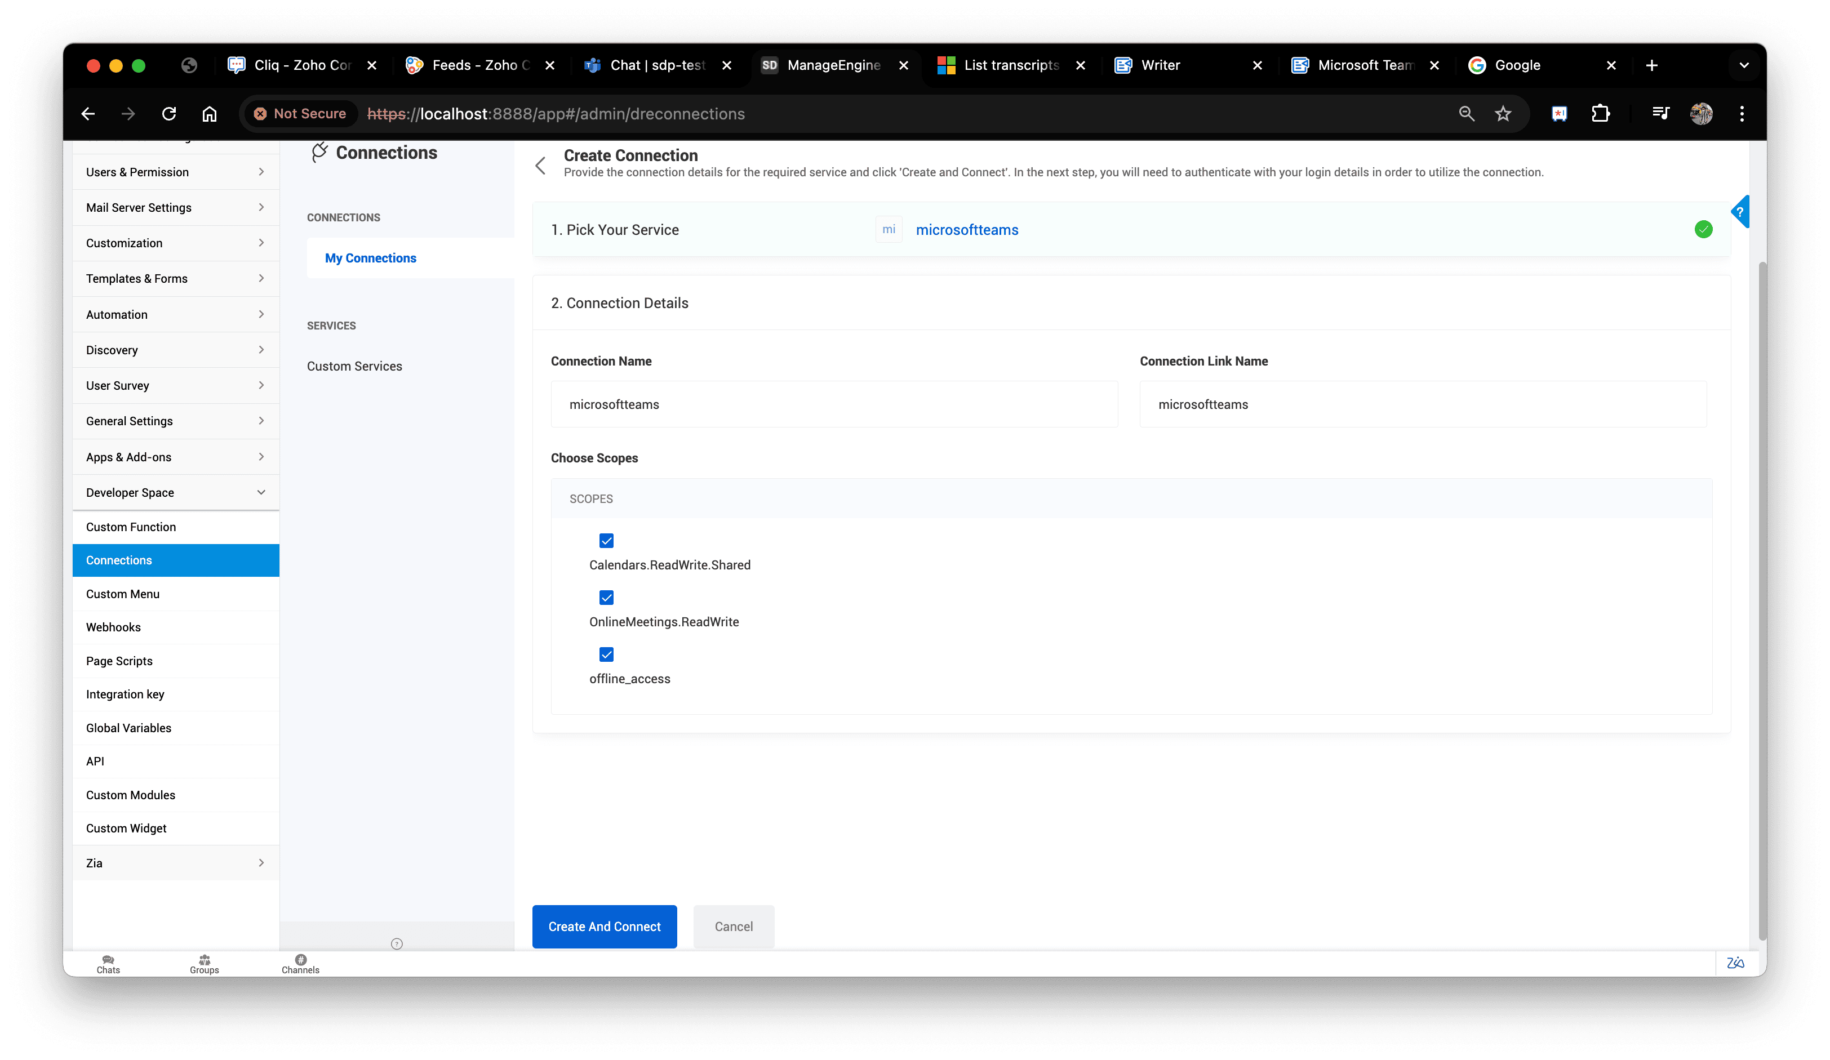Uncheck the Calendars.ReadWrite.Shared scope
Screen dimensions: 1830x1060
click(606, 541)
